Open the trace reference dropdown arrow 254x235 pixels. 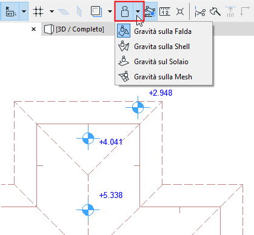(x=110, y=12)
